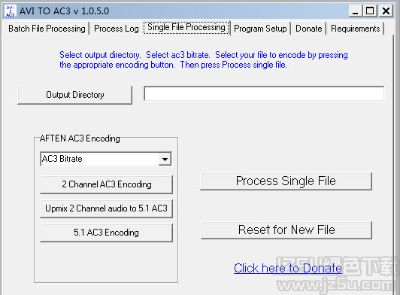Click Reset for New File
The height and width of the screenshot is (295, 400).
pyautogui.click(x=286, y=230)
